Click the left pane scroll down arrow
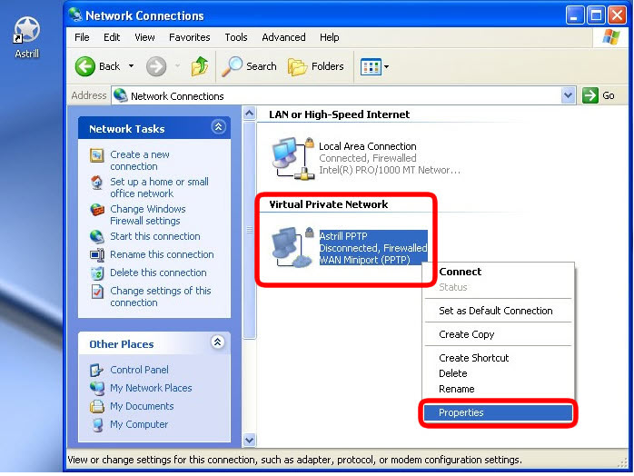The height and width of the screenshot is (476, 634). [x=250, y=440]
